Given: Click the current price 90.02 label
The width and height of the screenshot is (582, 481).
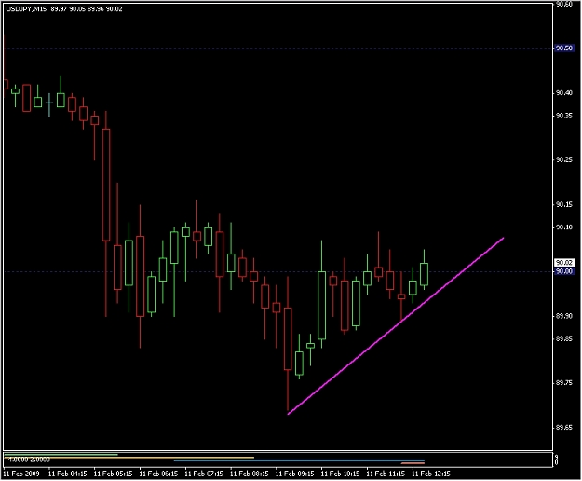Looking at the screenshot, I should (x=563, y=263).
